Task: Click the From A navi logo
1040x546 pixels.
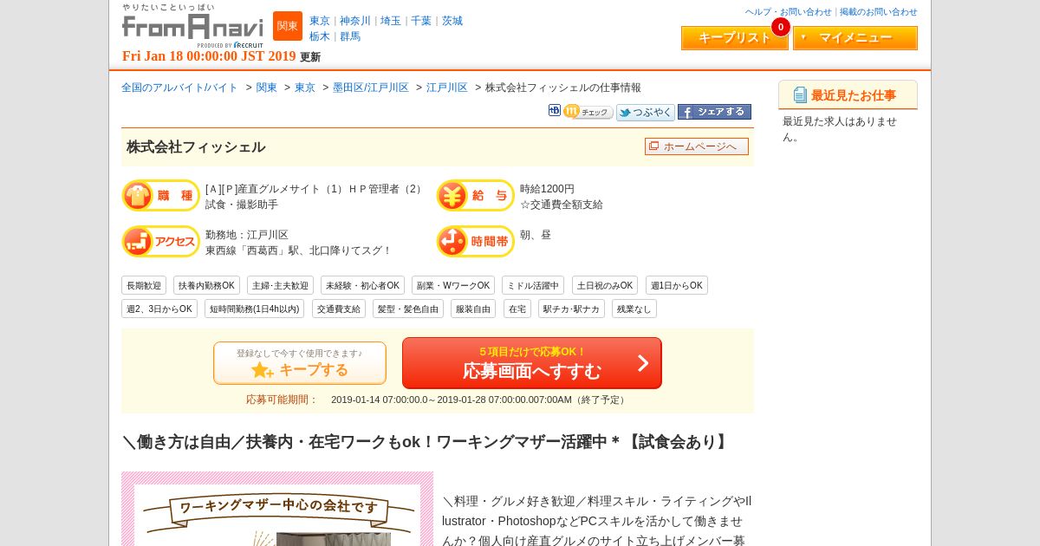Action: (192, 25)
